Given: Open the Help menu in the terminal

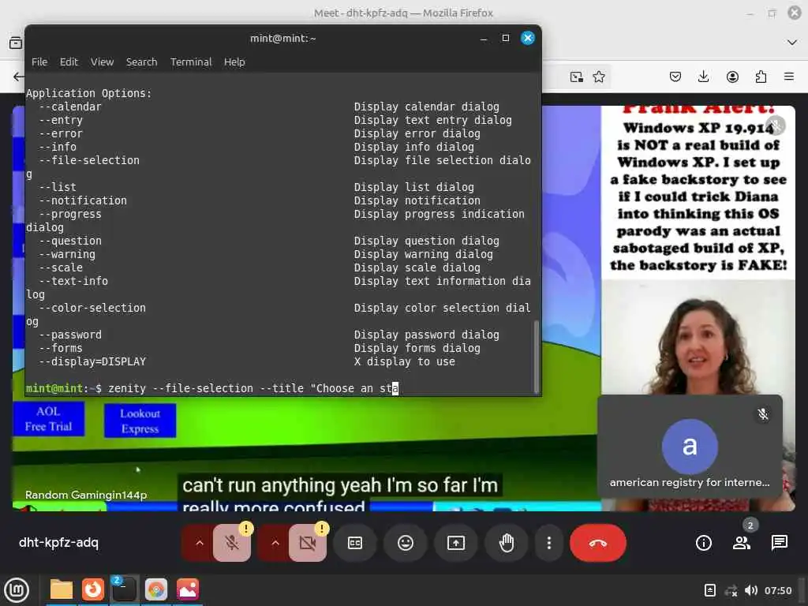Looking at the screenshot, I should (x=234, y=62).
